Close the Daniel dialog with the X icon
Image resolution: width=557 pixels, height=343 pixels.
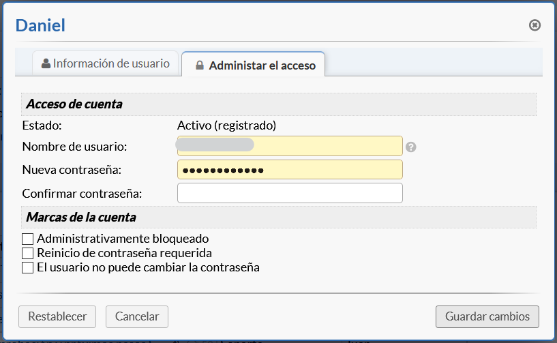[x=535, y=25]
